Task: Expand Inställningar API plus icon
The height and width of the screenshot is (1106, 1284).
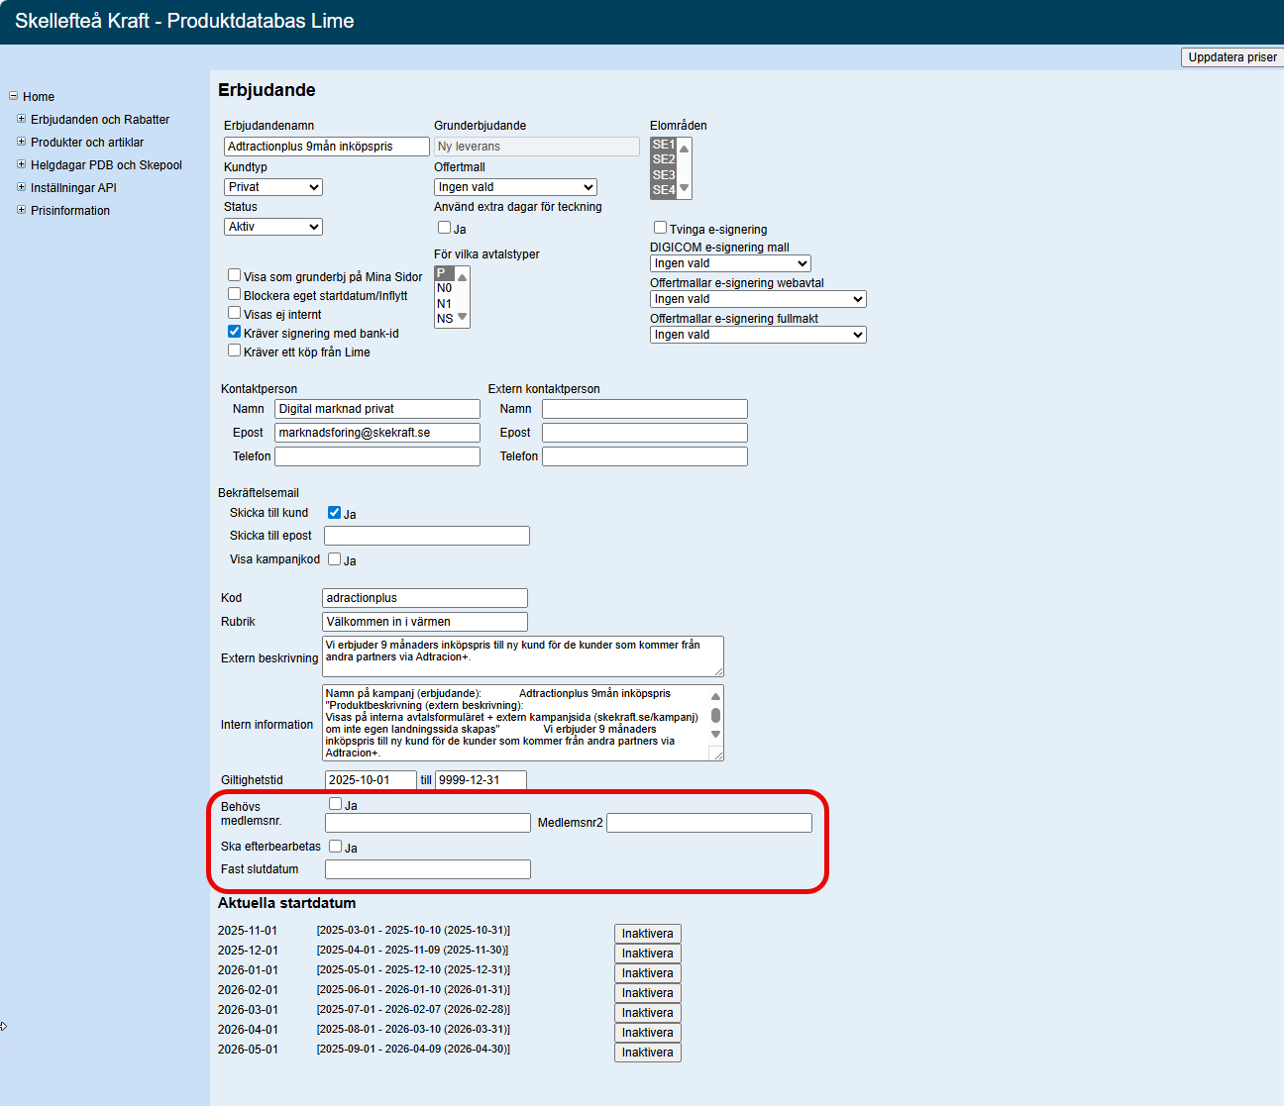Action: pyautogui.click(x=21, y=187)
